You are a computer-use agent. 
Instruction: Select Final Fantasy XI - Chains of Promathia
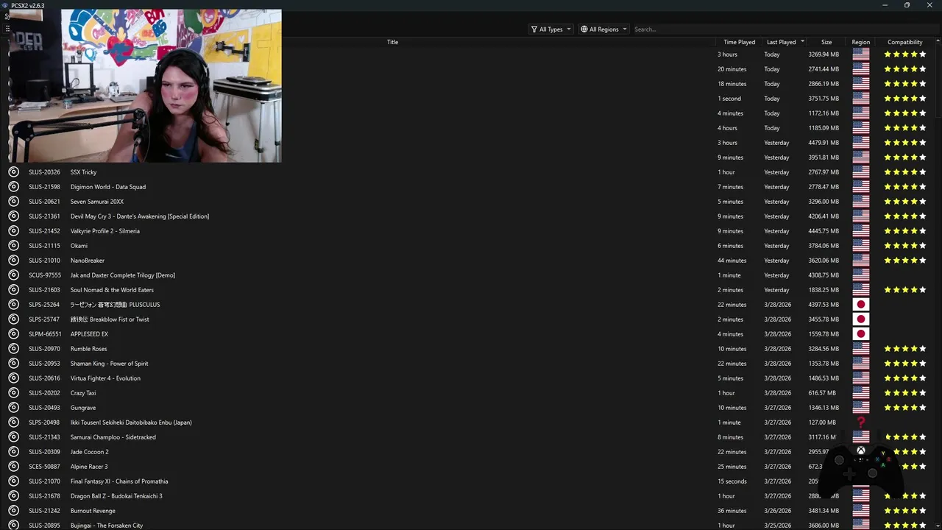tap(119, 481)
